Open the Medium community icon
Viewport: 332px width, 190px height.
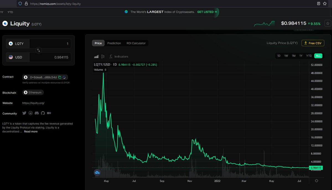[x=49, y=113]
